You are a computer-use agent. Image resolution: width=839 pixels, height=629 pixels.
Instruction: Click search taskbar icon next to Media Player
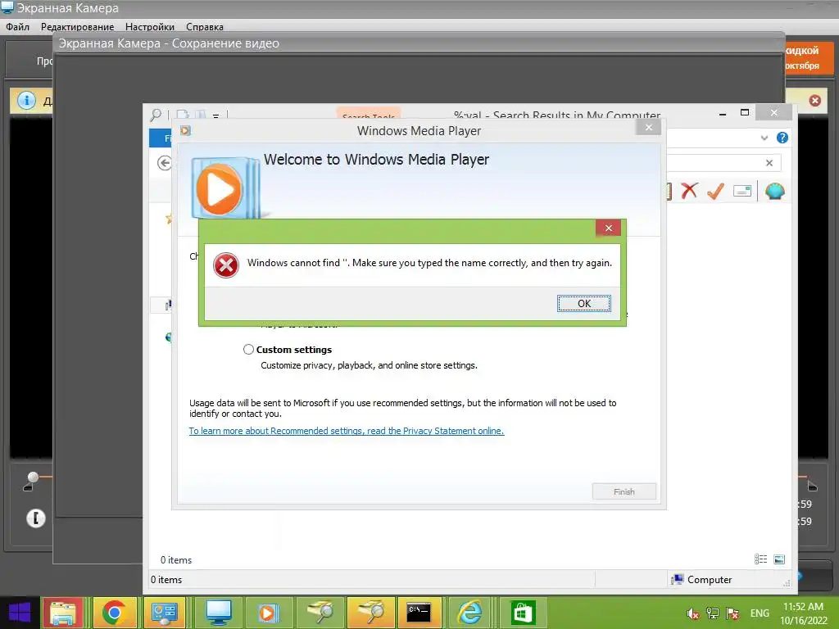point(320,613)
